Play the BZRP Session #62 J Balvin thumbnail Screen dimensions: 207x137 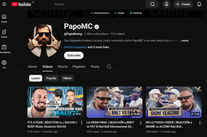pos(55,102)
